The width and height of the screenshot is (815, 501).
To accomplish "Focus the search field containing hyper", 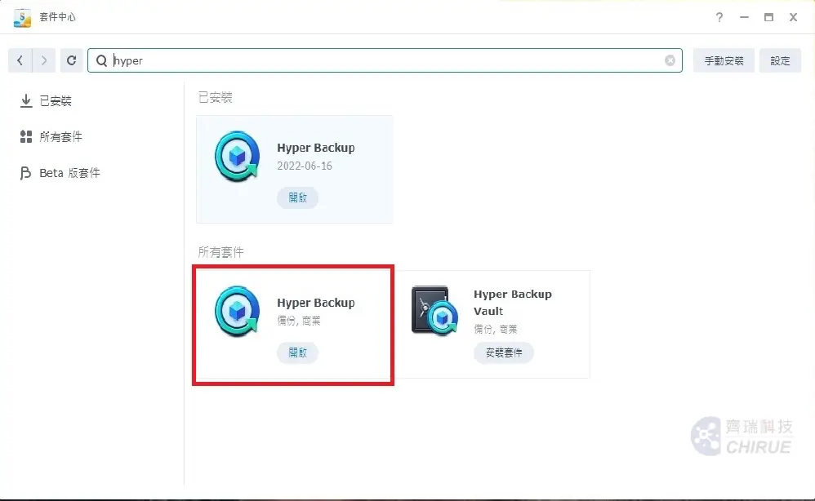I will coord(385,60).
